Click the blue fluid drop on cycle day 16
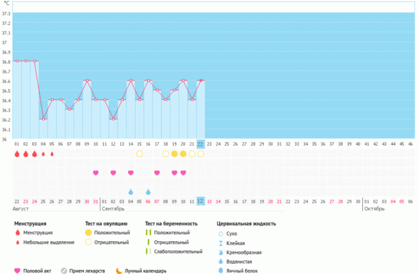The width and height of the screenshot is (419, 274). tap(148, 191)
